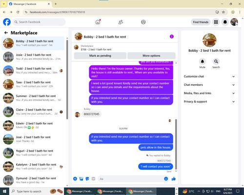Open the Dymund 2 bed 1 bath chat
The height and width of the screenshot is (195, 244).
pyautogui.click(x=33, y=180)
